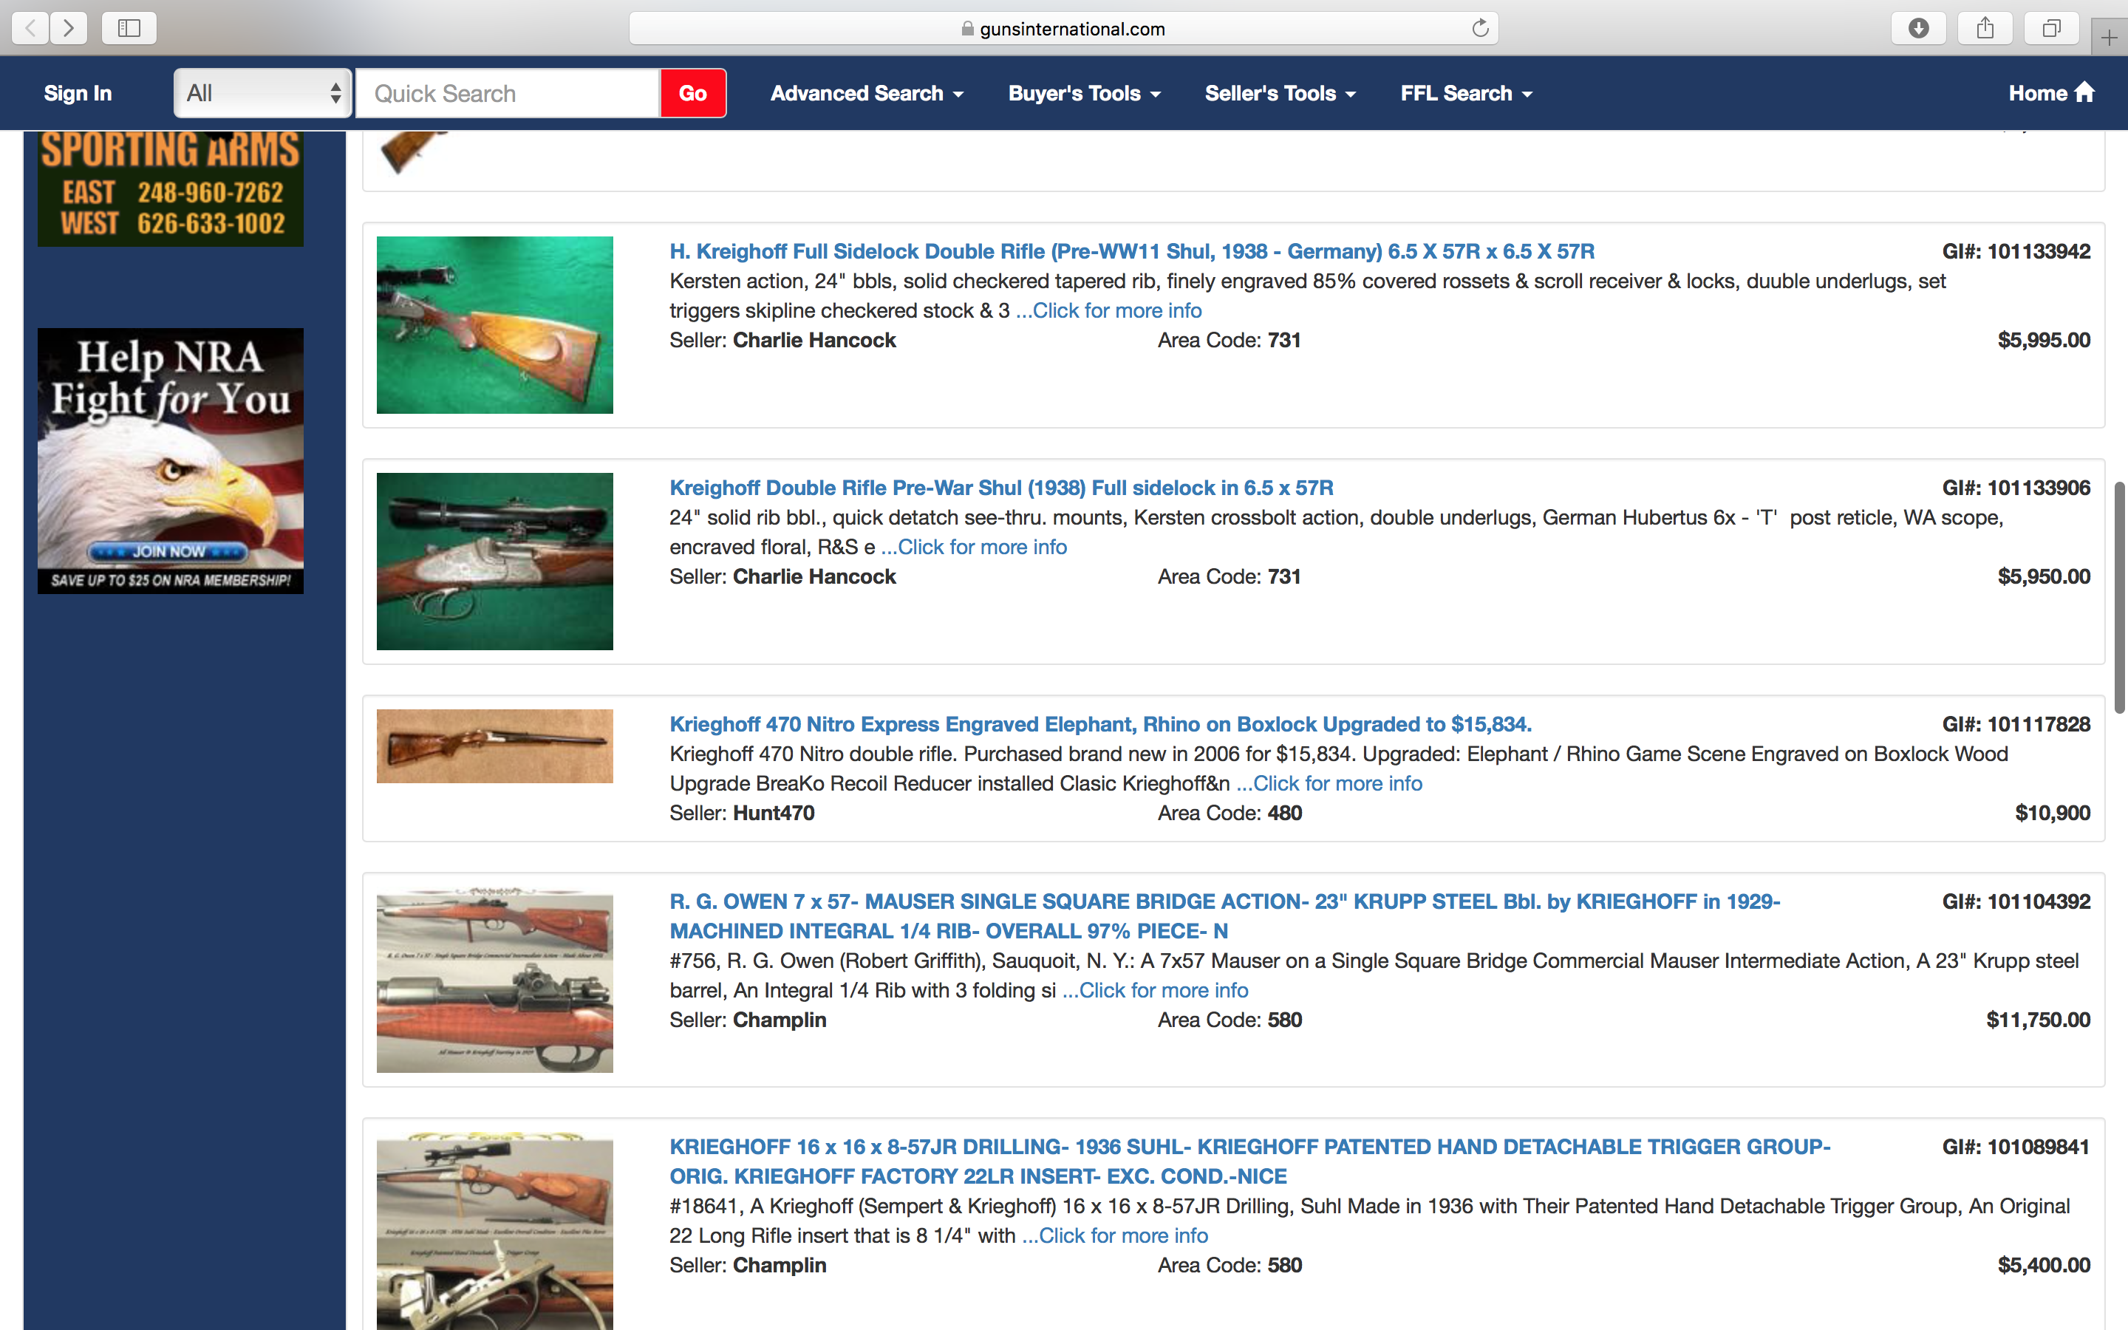This screenshot has height=1330, width=2128.
Task: Open Krieghoff 470 Nitro Express listing title
Action: [x=1100, y=725]
